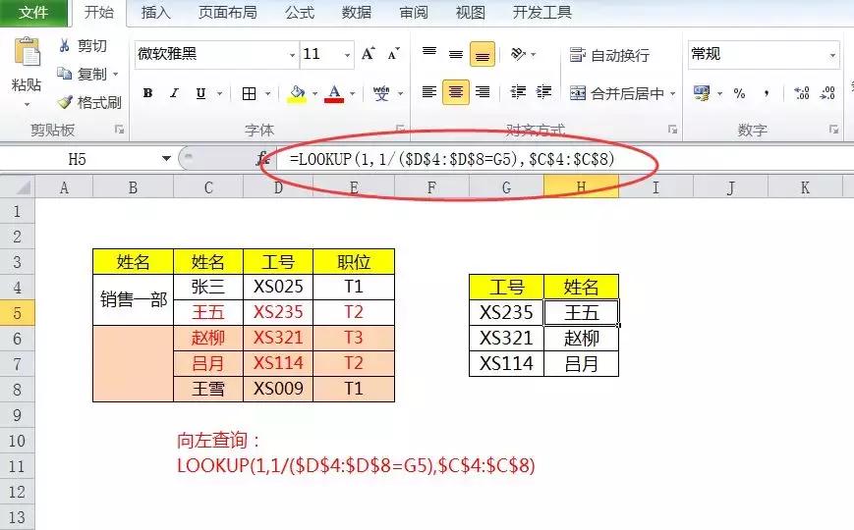Click the insert function fx icon
Viewport: 854px width, 530px height.
pyautogui.click(x=263, y=159)
